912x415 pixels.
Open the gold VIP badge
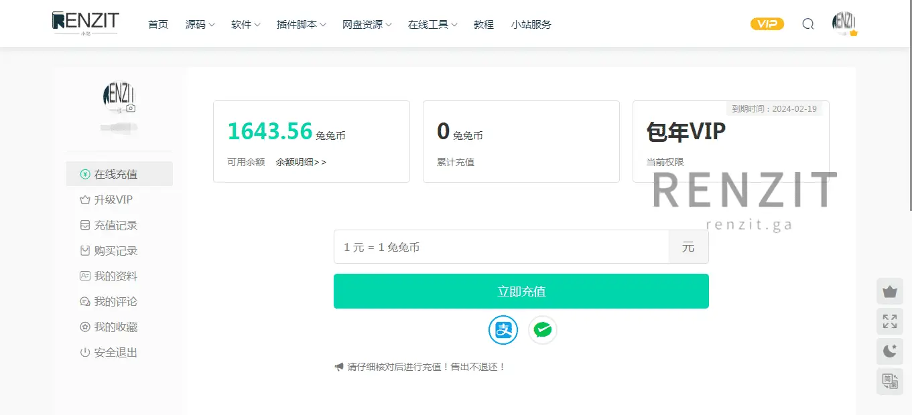pos(767,24)
